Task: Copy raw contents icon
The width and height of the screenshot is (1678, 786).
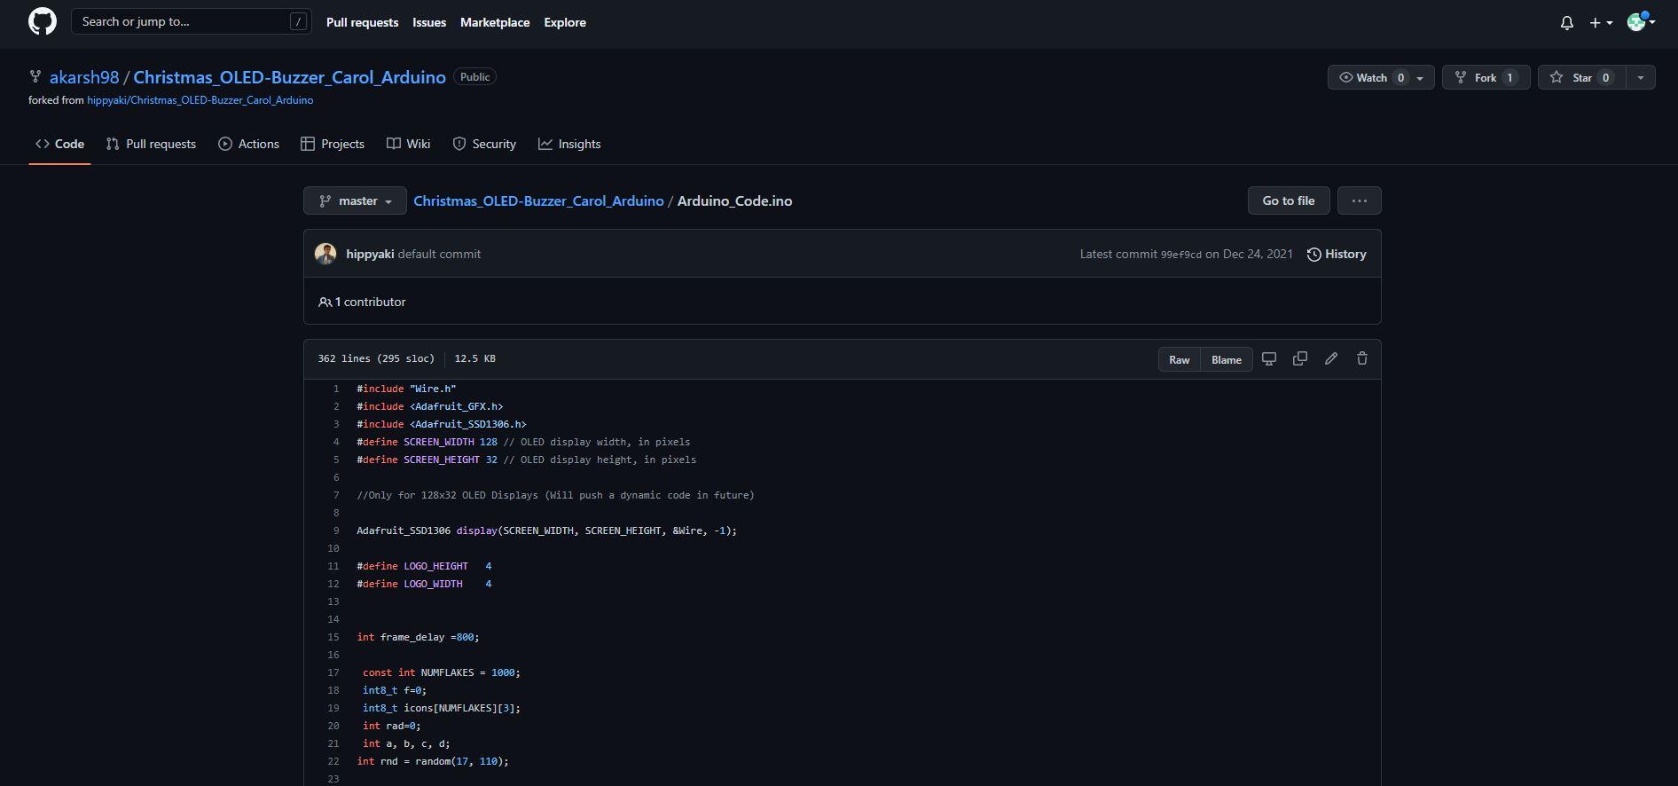Action: [x=1300, y=359]
